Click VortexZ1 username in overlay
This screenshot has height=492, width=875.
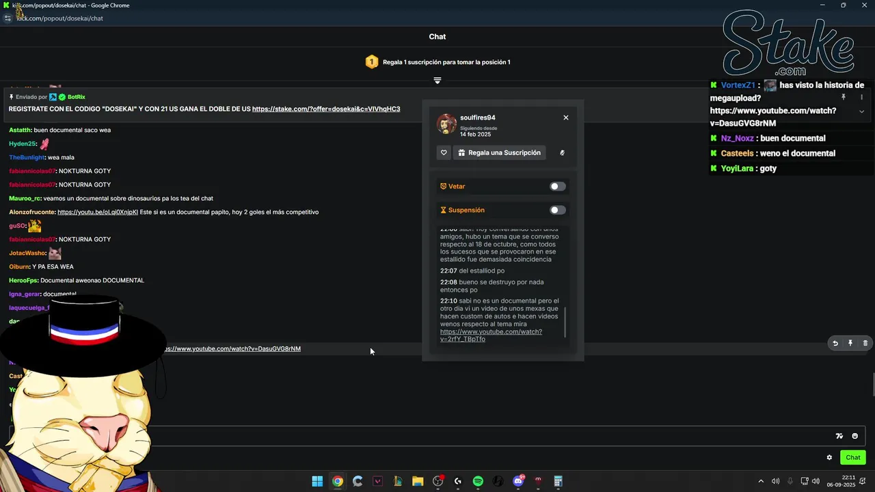point(738,85)
